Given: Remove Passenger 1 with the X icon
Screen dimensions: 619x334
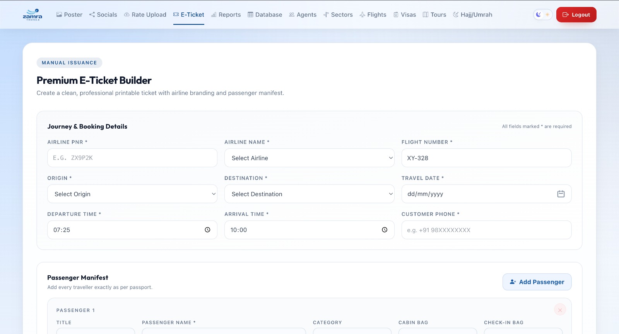Looking at the screenshot, I should 560,310.
